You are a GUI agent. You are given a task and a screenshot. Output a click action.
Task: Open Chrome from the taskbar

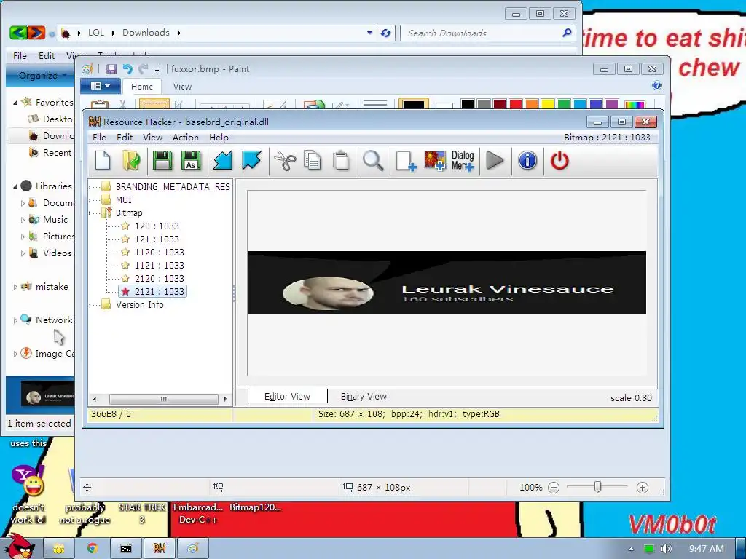point(93,549)
